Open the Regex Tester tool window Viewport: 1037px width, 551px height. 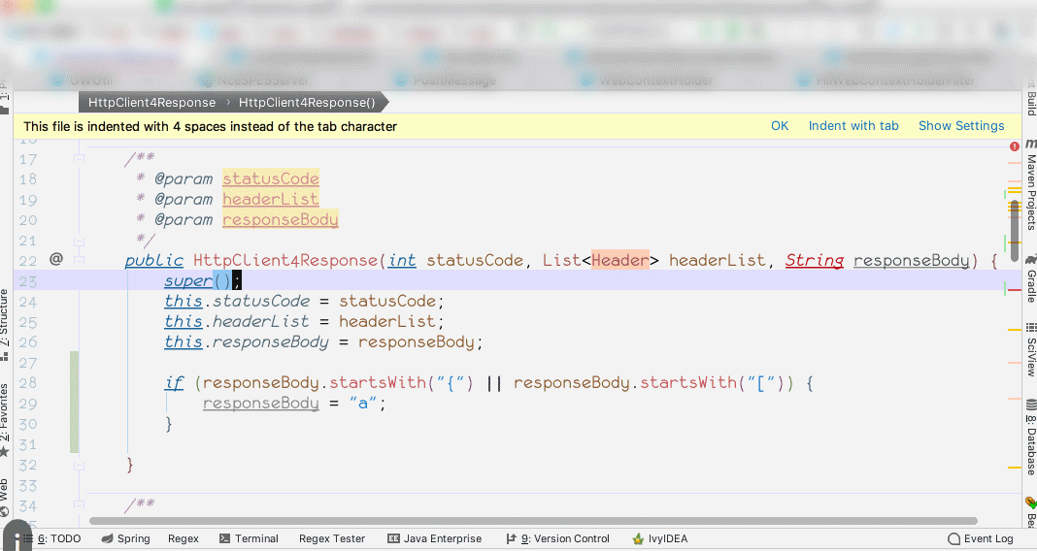tap(332, 538)
